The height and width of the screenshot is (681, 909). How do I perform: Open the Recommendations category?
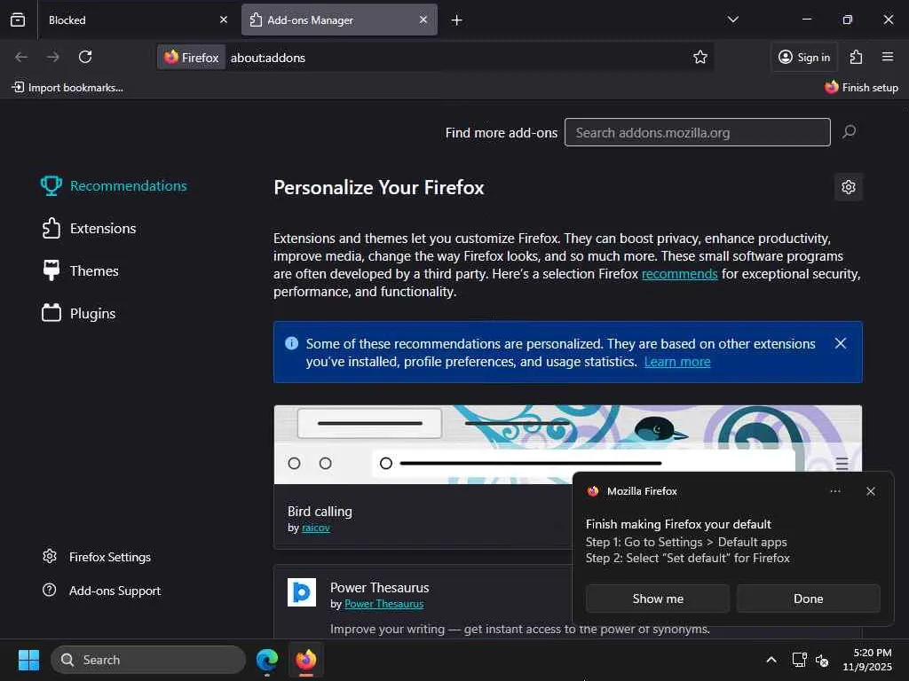(x=115, y=186)
